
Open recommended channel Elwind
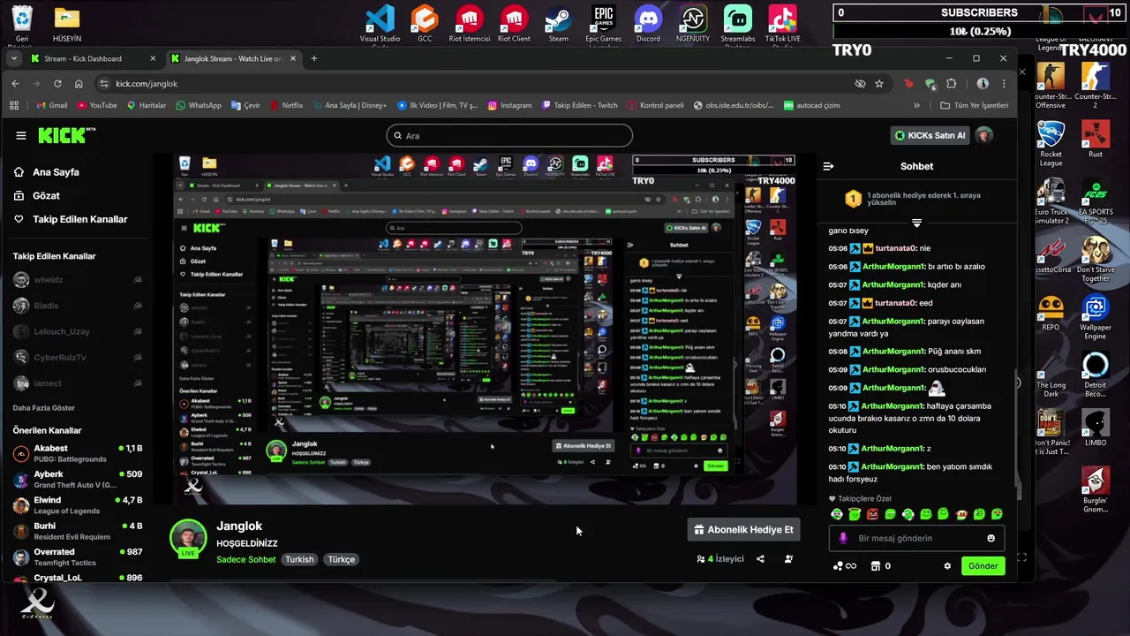click(x=78, y=505)
